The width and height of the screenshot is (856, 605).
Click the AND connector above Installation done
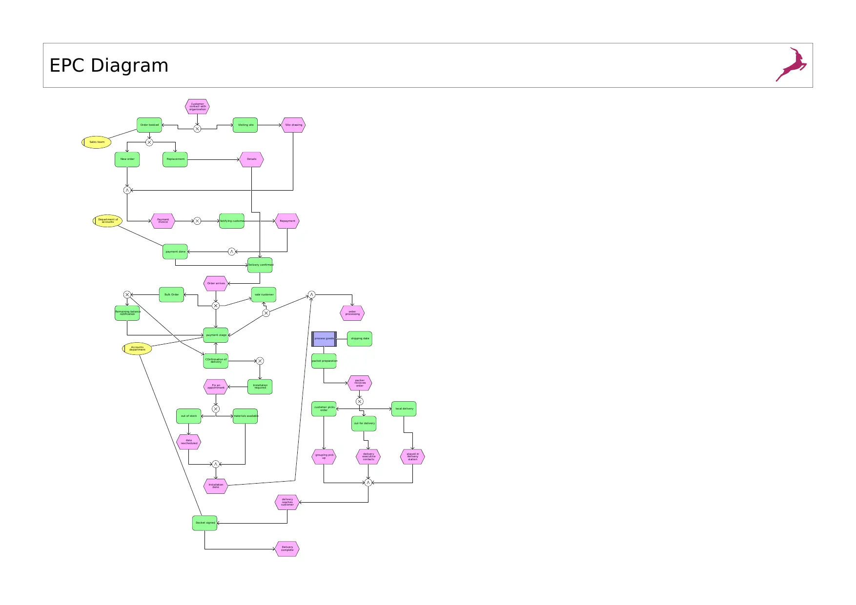tap(216, 464)
